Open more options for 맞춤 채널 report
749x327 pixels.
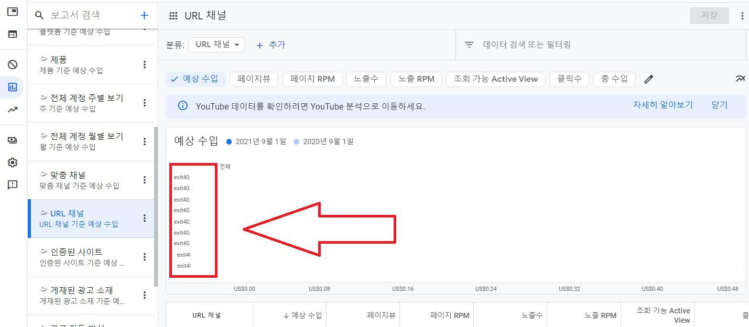coord(145,180)
